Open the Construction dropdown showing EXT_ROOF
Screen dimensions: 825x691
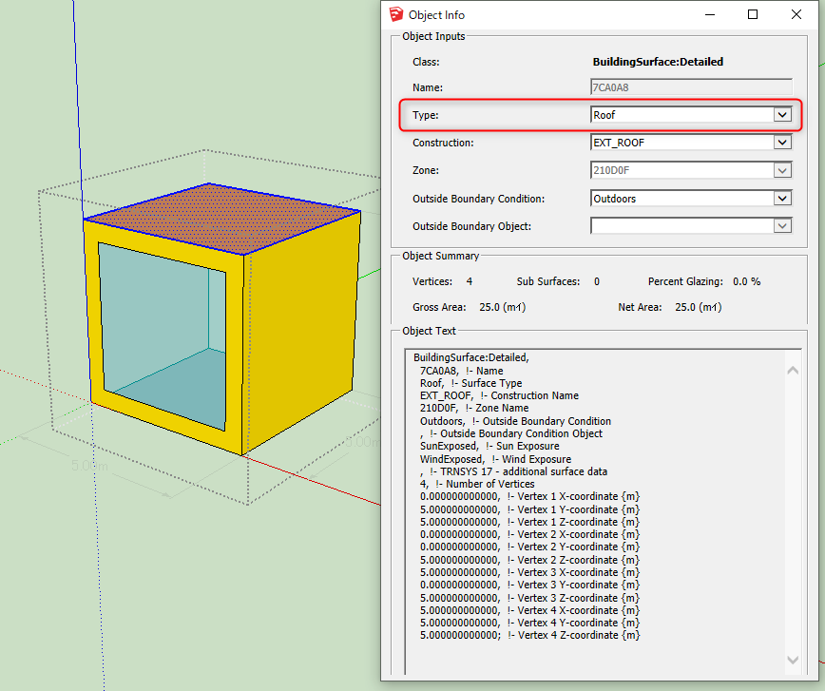782,142
